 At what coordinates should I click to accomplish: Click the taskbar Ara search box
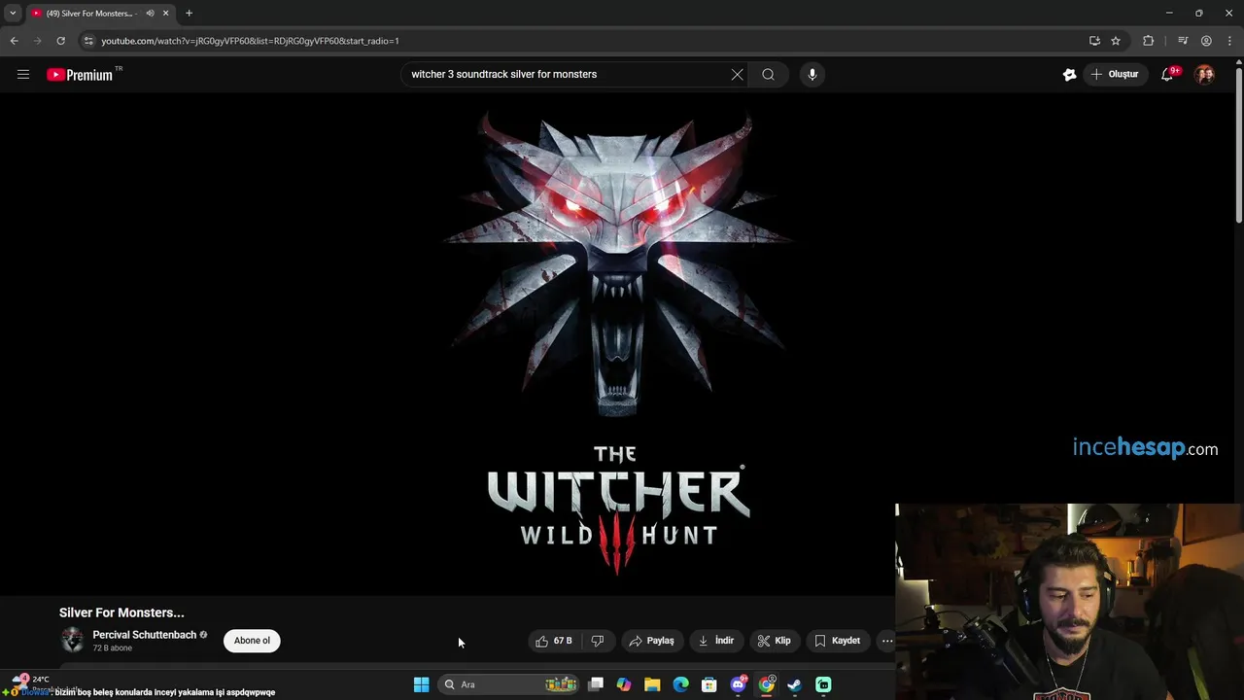(508, 684)
